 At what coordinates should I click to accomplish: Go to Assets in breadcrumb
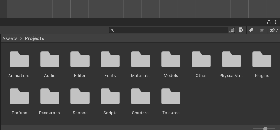tap(10, 38)
